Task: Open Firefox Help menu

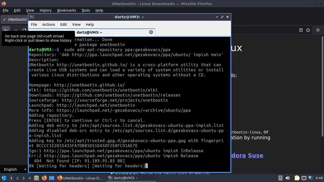Action: point(99,10)
